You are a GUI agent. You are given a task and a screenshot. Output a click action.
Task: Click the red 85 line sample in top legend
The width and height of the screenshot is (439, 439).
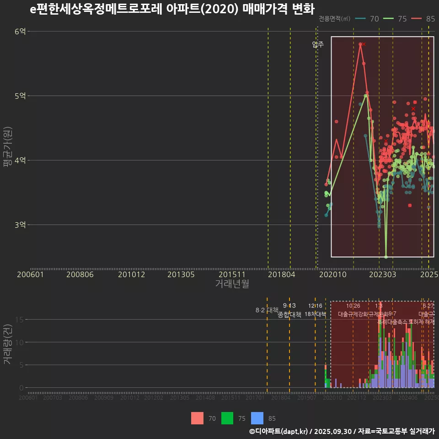[x=416, y=19]
